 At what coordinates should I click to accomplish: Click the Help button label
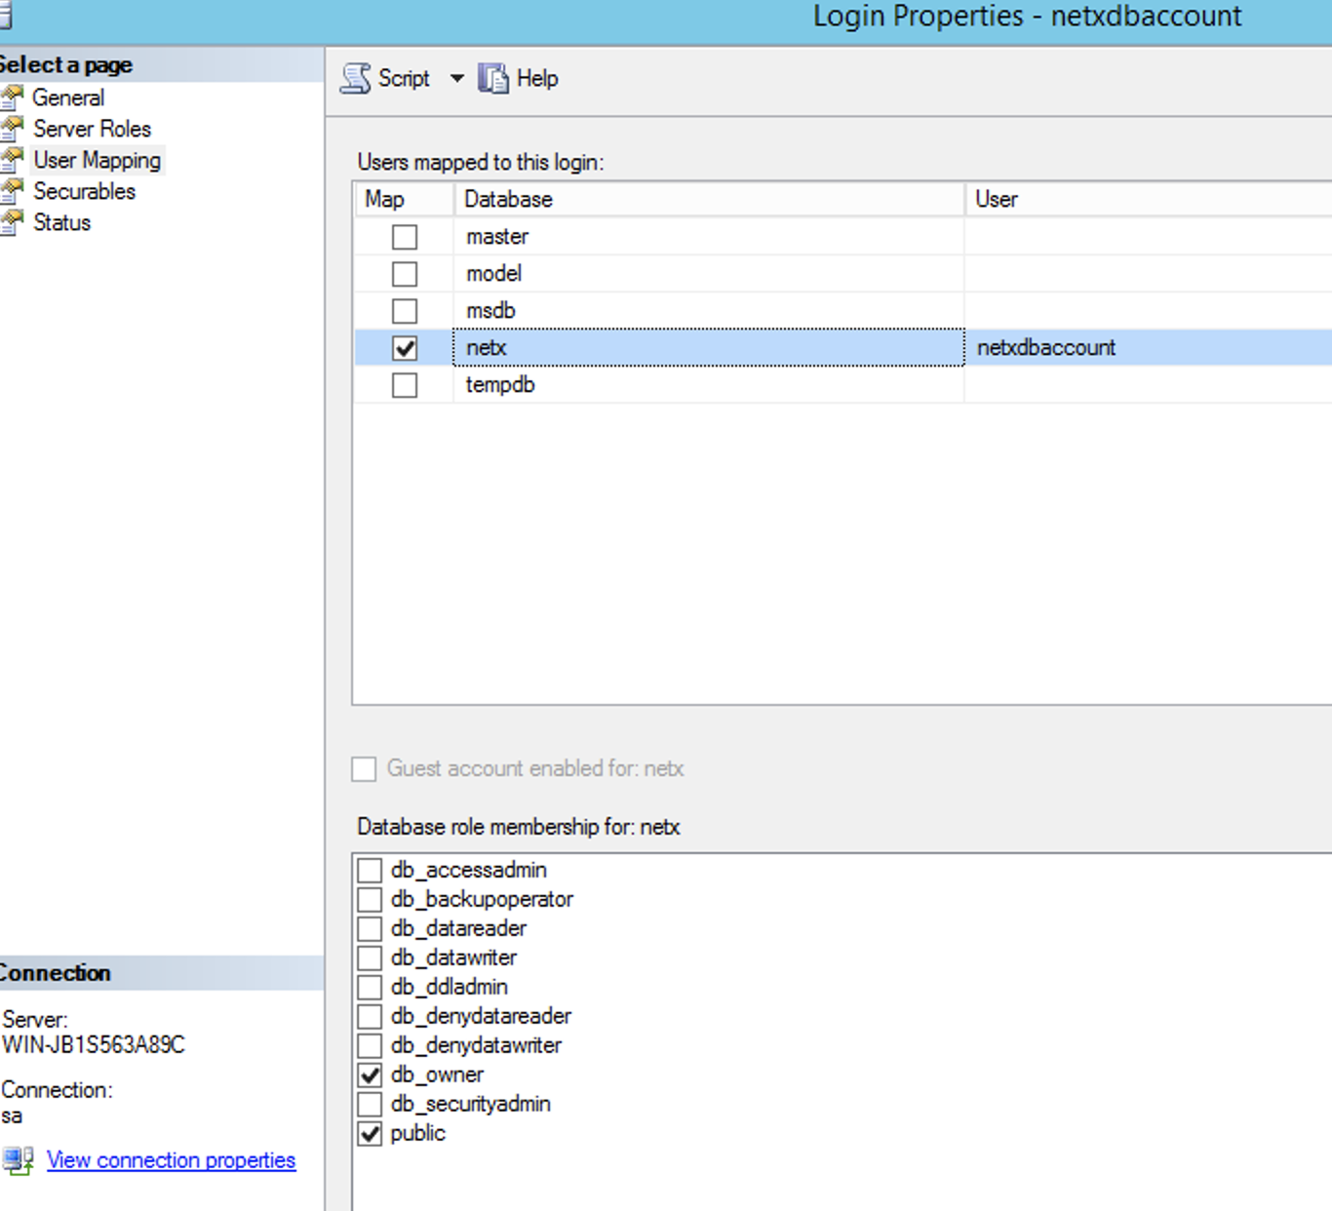537,78
